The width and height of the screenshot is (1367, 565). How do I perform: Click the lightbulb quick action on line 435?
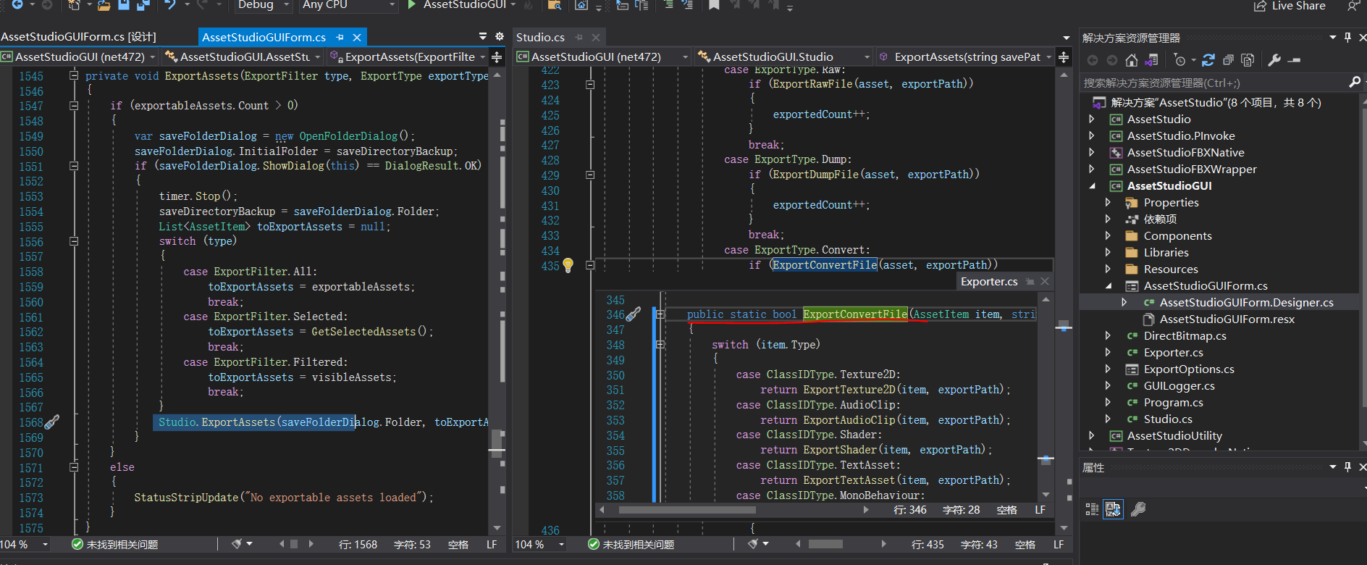(x=568, y=265)
